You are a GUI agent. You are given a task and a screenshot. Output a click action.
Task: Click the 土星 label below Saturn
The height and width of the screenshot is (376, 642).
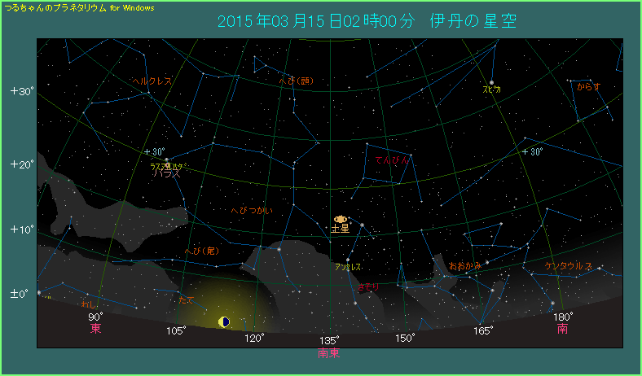point(340,230)
